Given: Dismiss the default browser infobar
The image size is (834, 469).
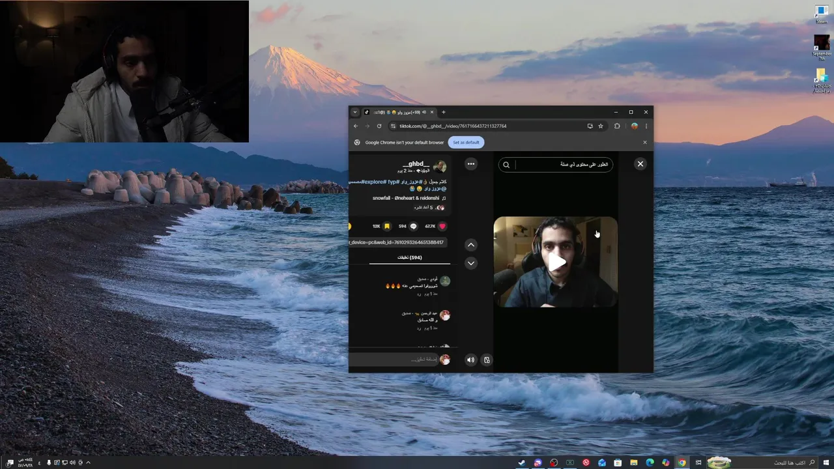Looking at the screenshot, I should click(645, 142).
